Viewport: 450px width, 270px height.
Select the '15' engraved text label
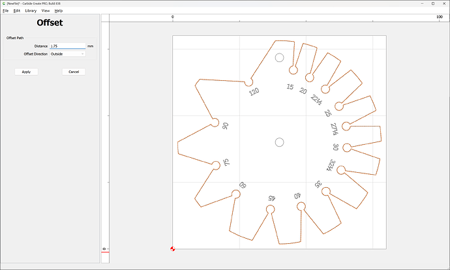point(290,87)
